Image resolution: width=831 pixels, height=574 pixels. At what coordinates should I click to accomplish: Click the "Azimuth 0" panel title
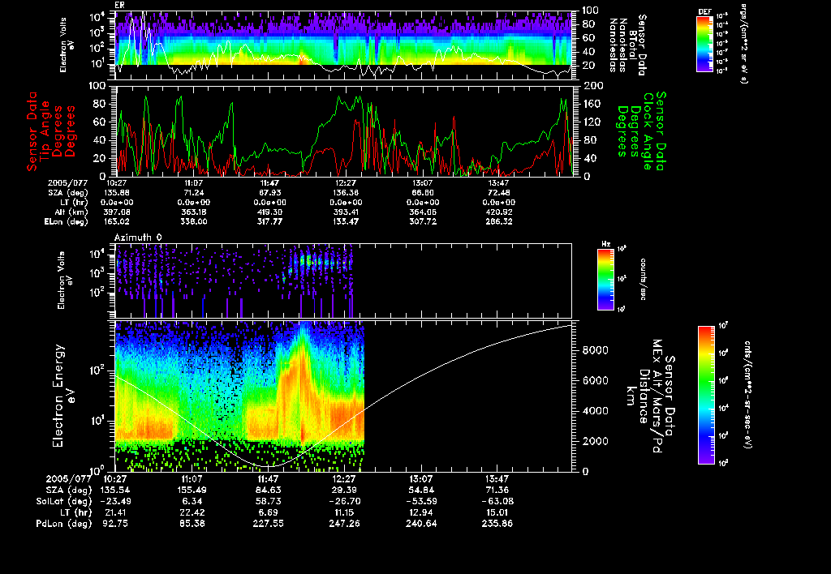tap(138, 238)
